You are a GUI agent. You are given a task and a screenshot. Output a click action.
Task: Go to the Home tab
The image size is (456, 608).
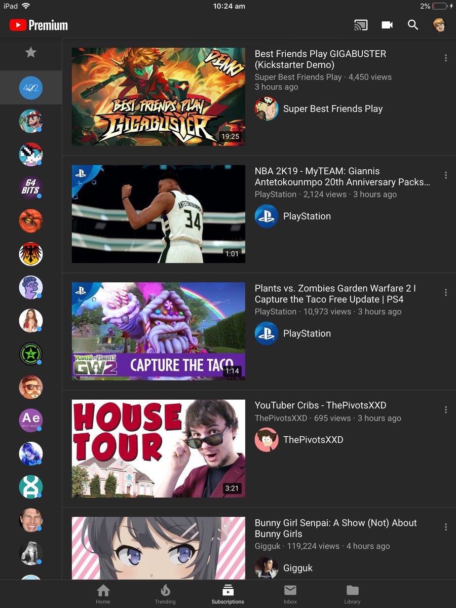coord(103,594)
